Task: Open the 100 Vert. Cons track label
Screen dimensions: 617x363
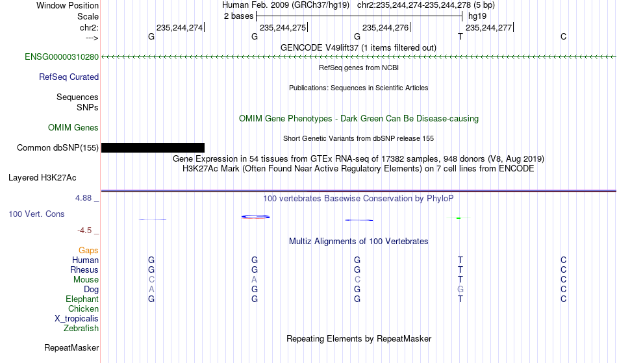Action: click(36, 214)
